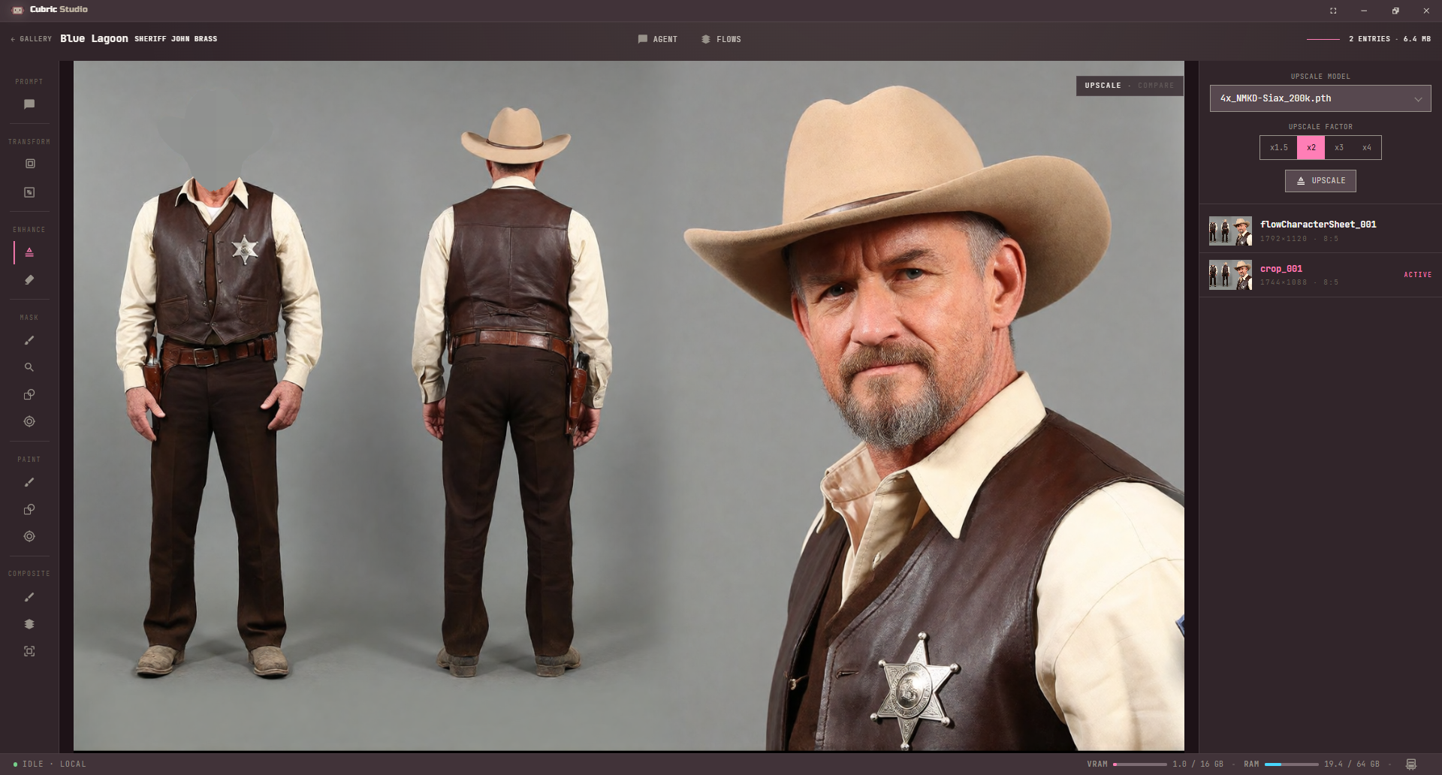Select the first Transform tool with nested squares

tap(30, 164)
